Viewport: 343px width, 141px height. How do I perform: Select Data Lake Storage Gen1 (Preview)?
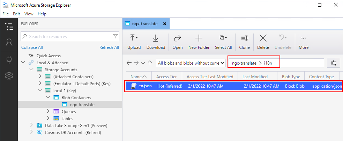point(76,125)
